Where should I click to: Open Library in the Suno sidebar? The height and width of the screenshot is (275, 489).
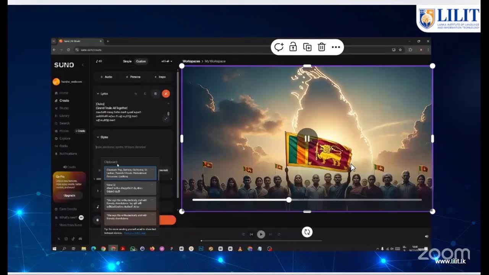[x=62, y=116]
